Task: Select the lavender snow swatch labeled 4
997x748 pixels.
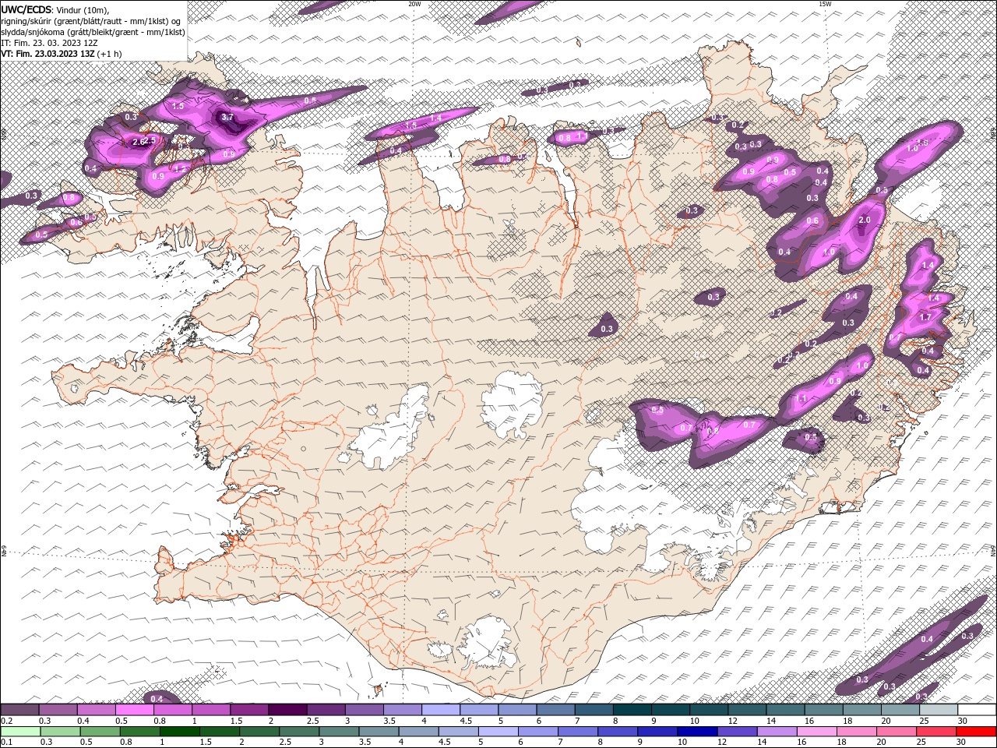Action: coord(440,710)
